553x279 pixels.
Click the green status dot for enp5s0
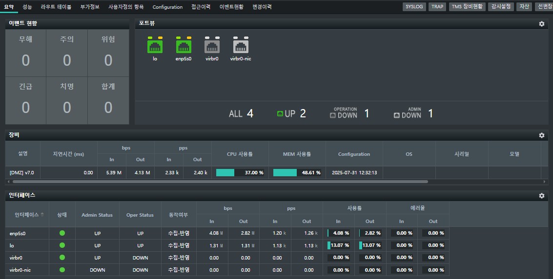(62, 233)
